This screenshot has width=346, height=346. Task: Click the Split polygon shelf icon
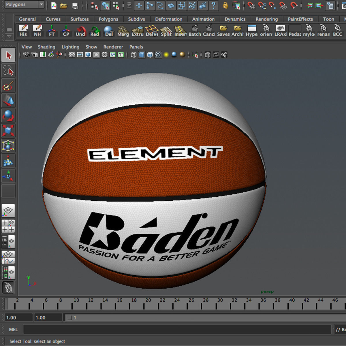(x=166, y=31)
